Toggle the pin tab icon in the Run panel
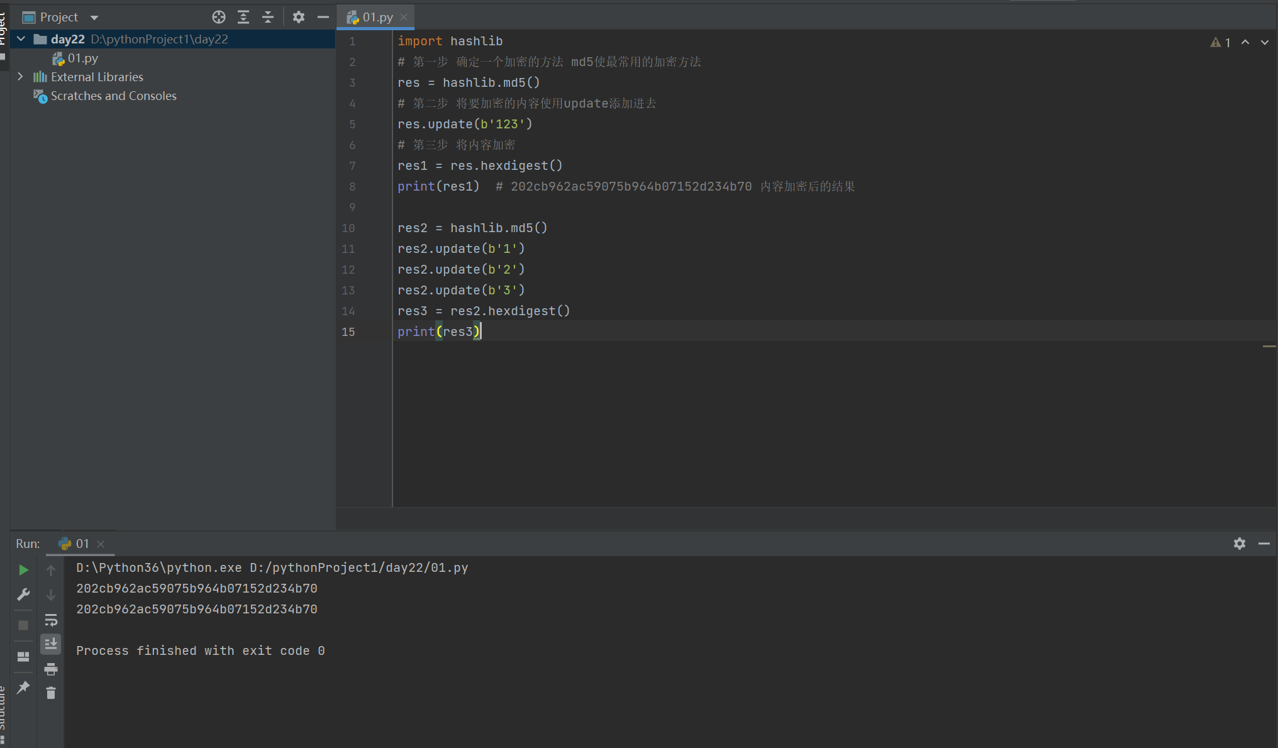The image size is (1278, 748). 23,687
